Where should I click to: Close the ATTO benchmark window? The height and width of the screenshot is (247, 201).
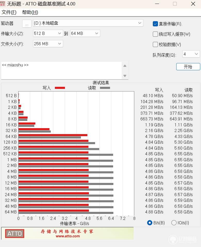click(x=193, y=4)
